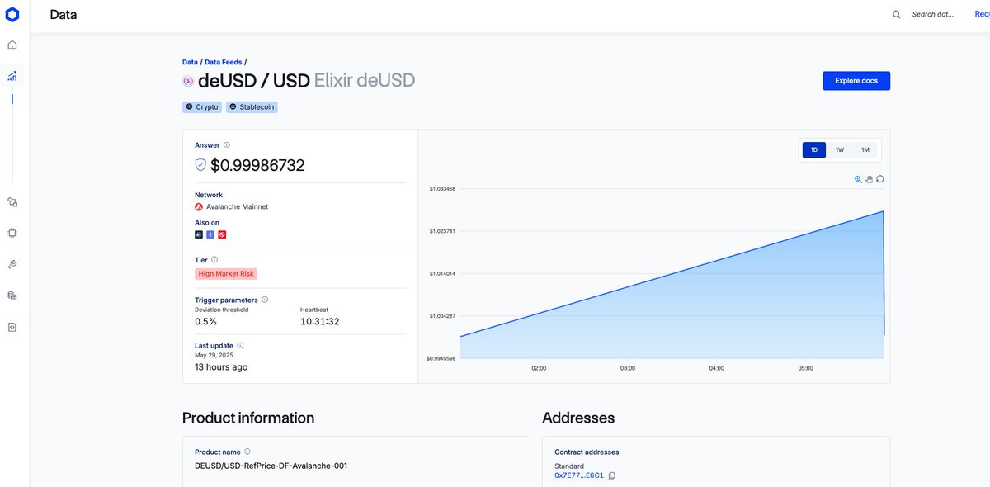Open contract address 0x7E77...E6C1 link
Screen dimensions: 990x487
pyautogui.click(x=579, y=475)
